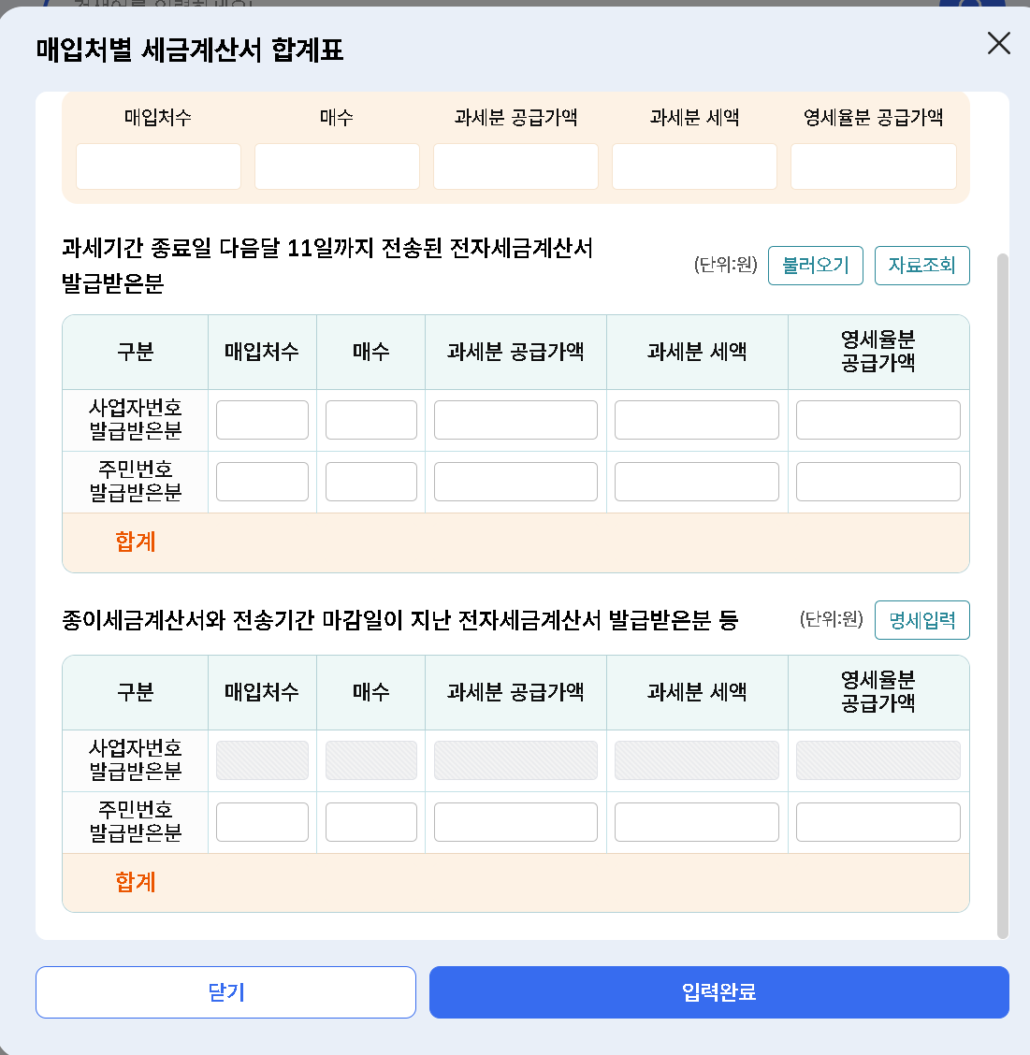Click the 매입처별 세금계산서 합계표 title
The height and width of the screenshot is (1055, 1030).
click(190, 50)
